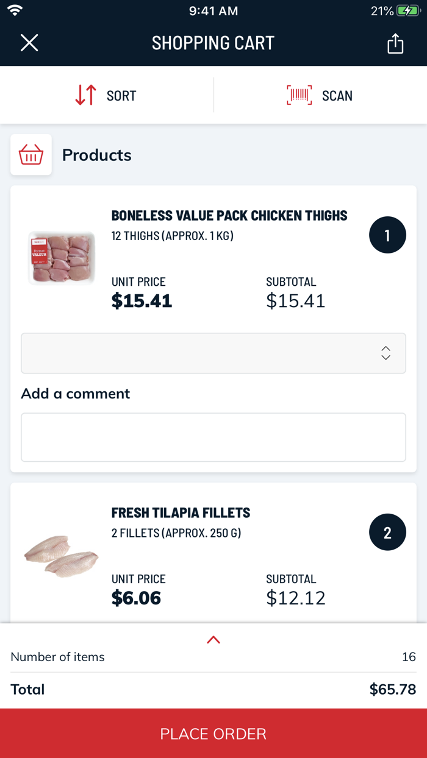Tap the chicken thighs product image
The width and height of the screenshot is (427, 758).
tap(62, 258)
